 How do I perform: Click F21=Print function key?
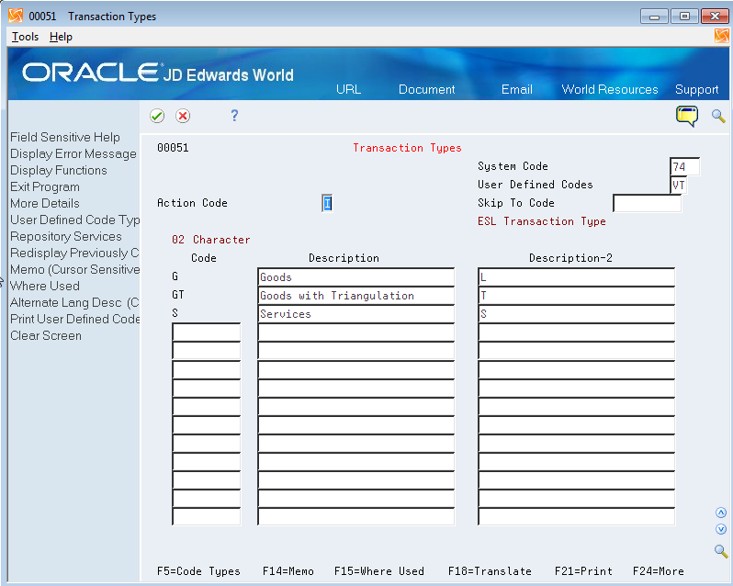[x=583, y=571]
